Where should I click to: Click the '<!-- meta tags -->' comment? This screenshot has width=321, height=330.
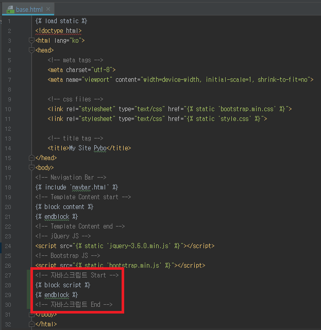click(75, 60)
